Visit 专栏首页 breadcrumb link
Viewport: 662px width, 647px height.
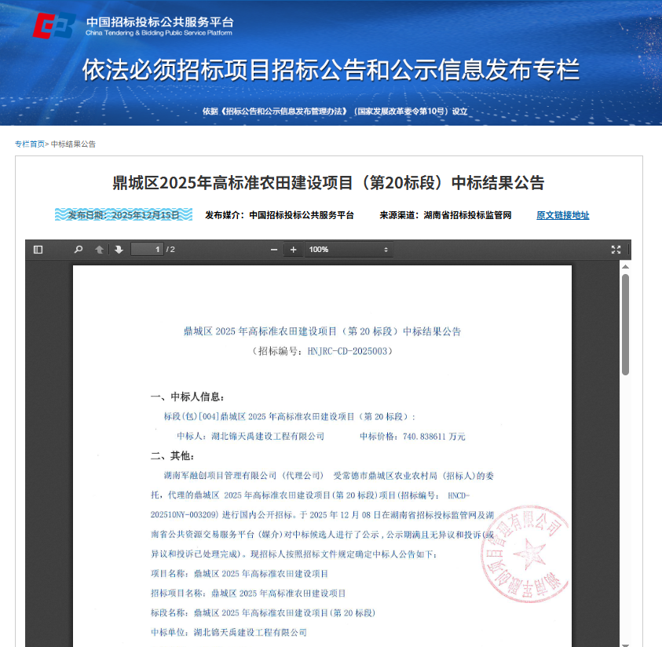pos(28,144)
